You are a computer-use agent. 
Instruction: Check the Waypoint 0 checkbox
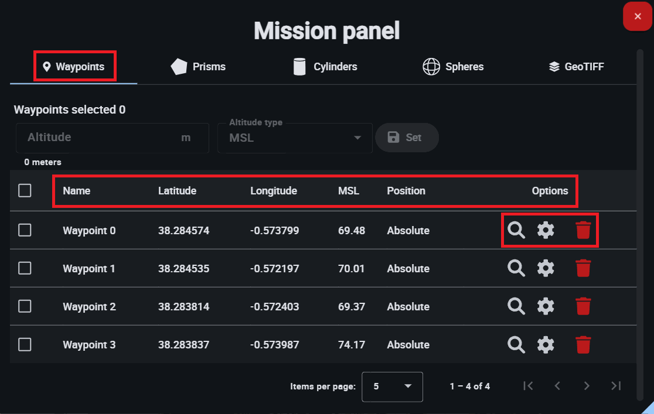tap(25, 230)
